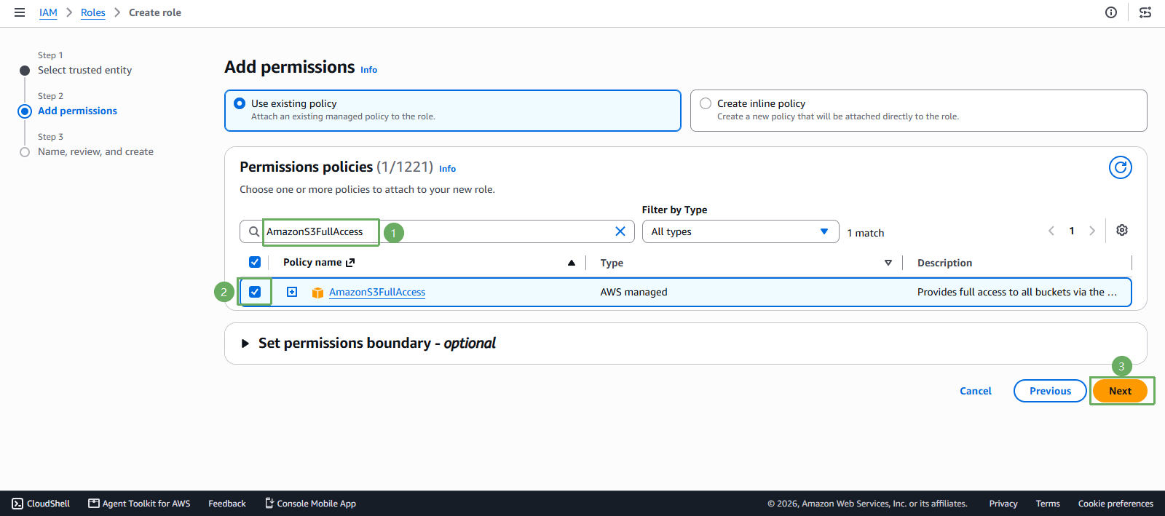This screenshot has height=516, width=1165.
Task: Open the preferences sliders icon in header
Action: click(x=1145, y=12)
